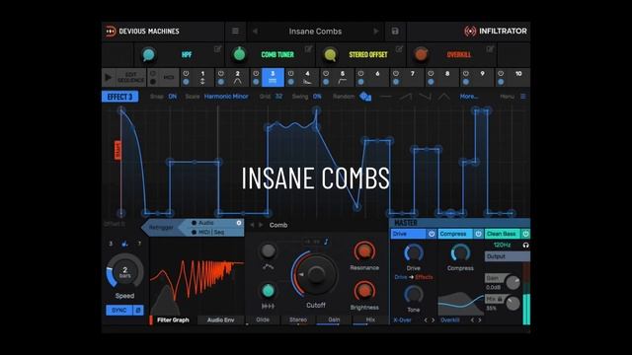Viewport: 632px width, 355px height.
Task: Select effect slot 3
Action: (x=273, y=77)
